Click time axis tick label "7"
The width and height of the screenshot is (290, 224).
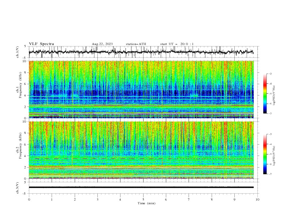[x=189, y=199]
